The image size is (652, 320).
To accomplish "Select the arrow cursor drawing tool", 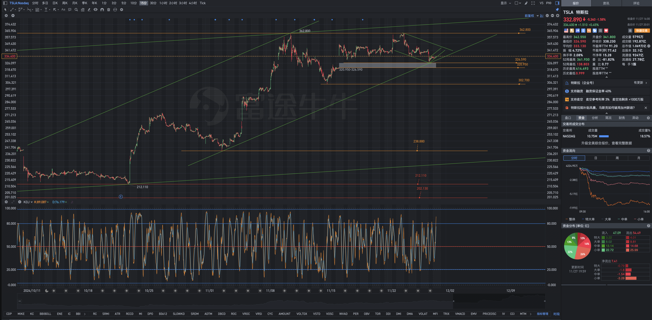I will pyautogui.click(x=5, y=10).
